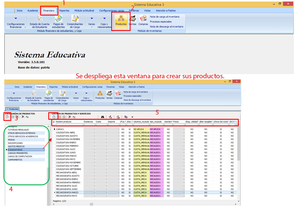Select INSCRIPCIONES category row
This screenshot has height=206, width=295.
click(26, 143)
